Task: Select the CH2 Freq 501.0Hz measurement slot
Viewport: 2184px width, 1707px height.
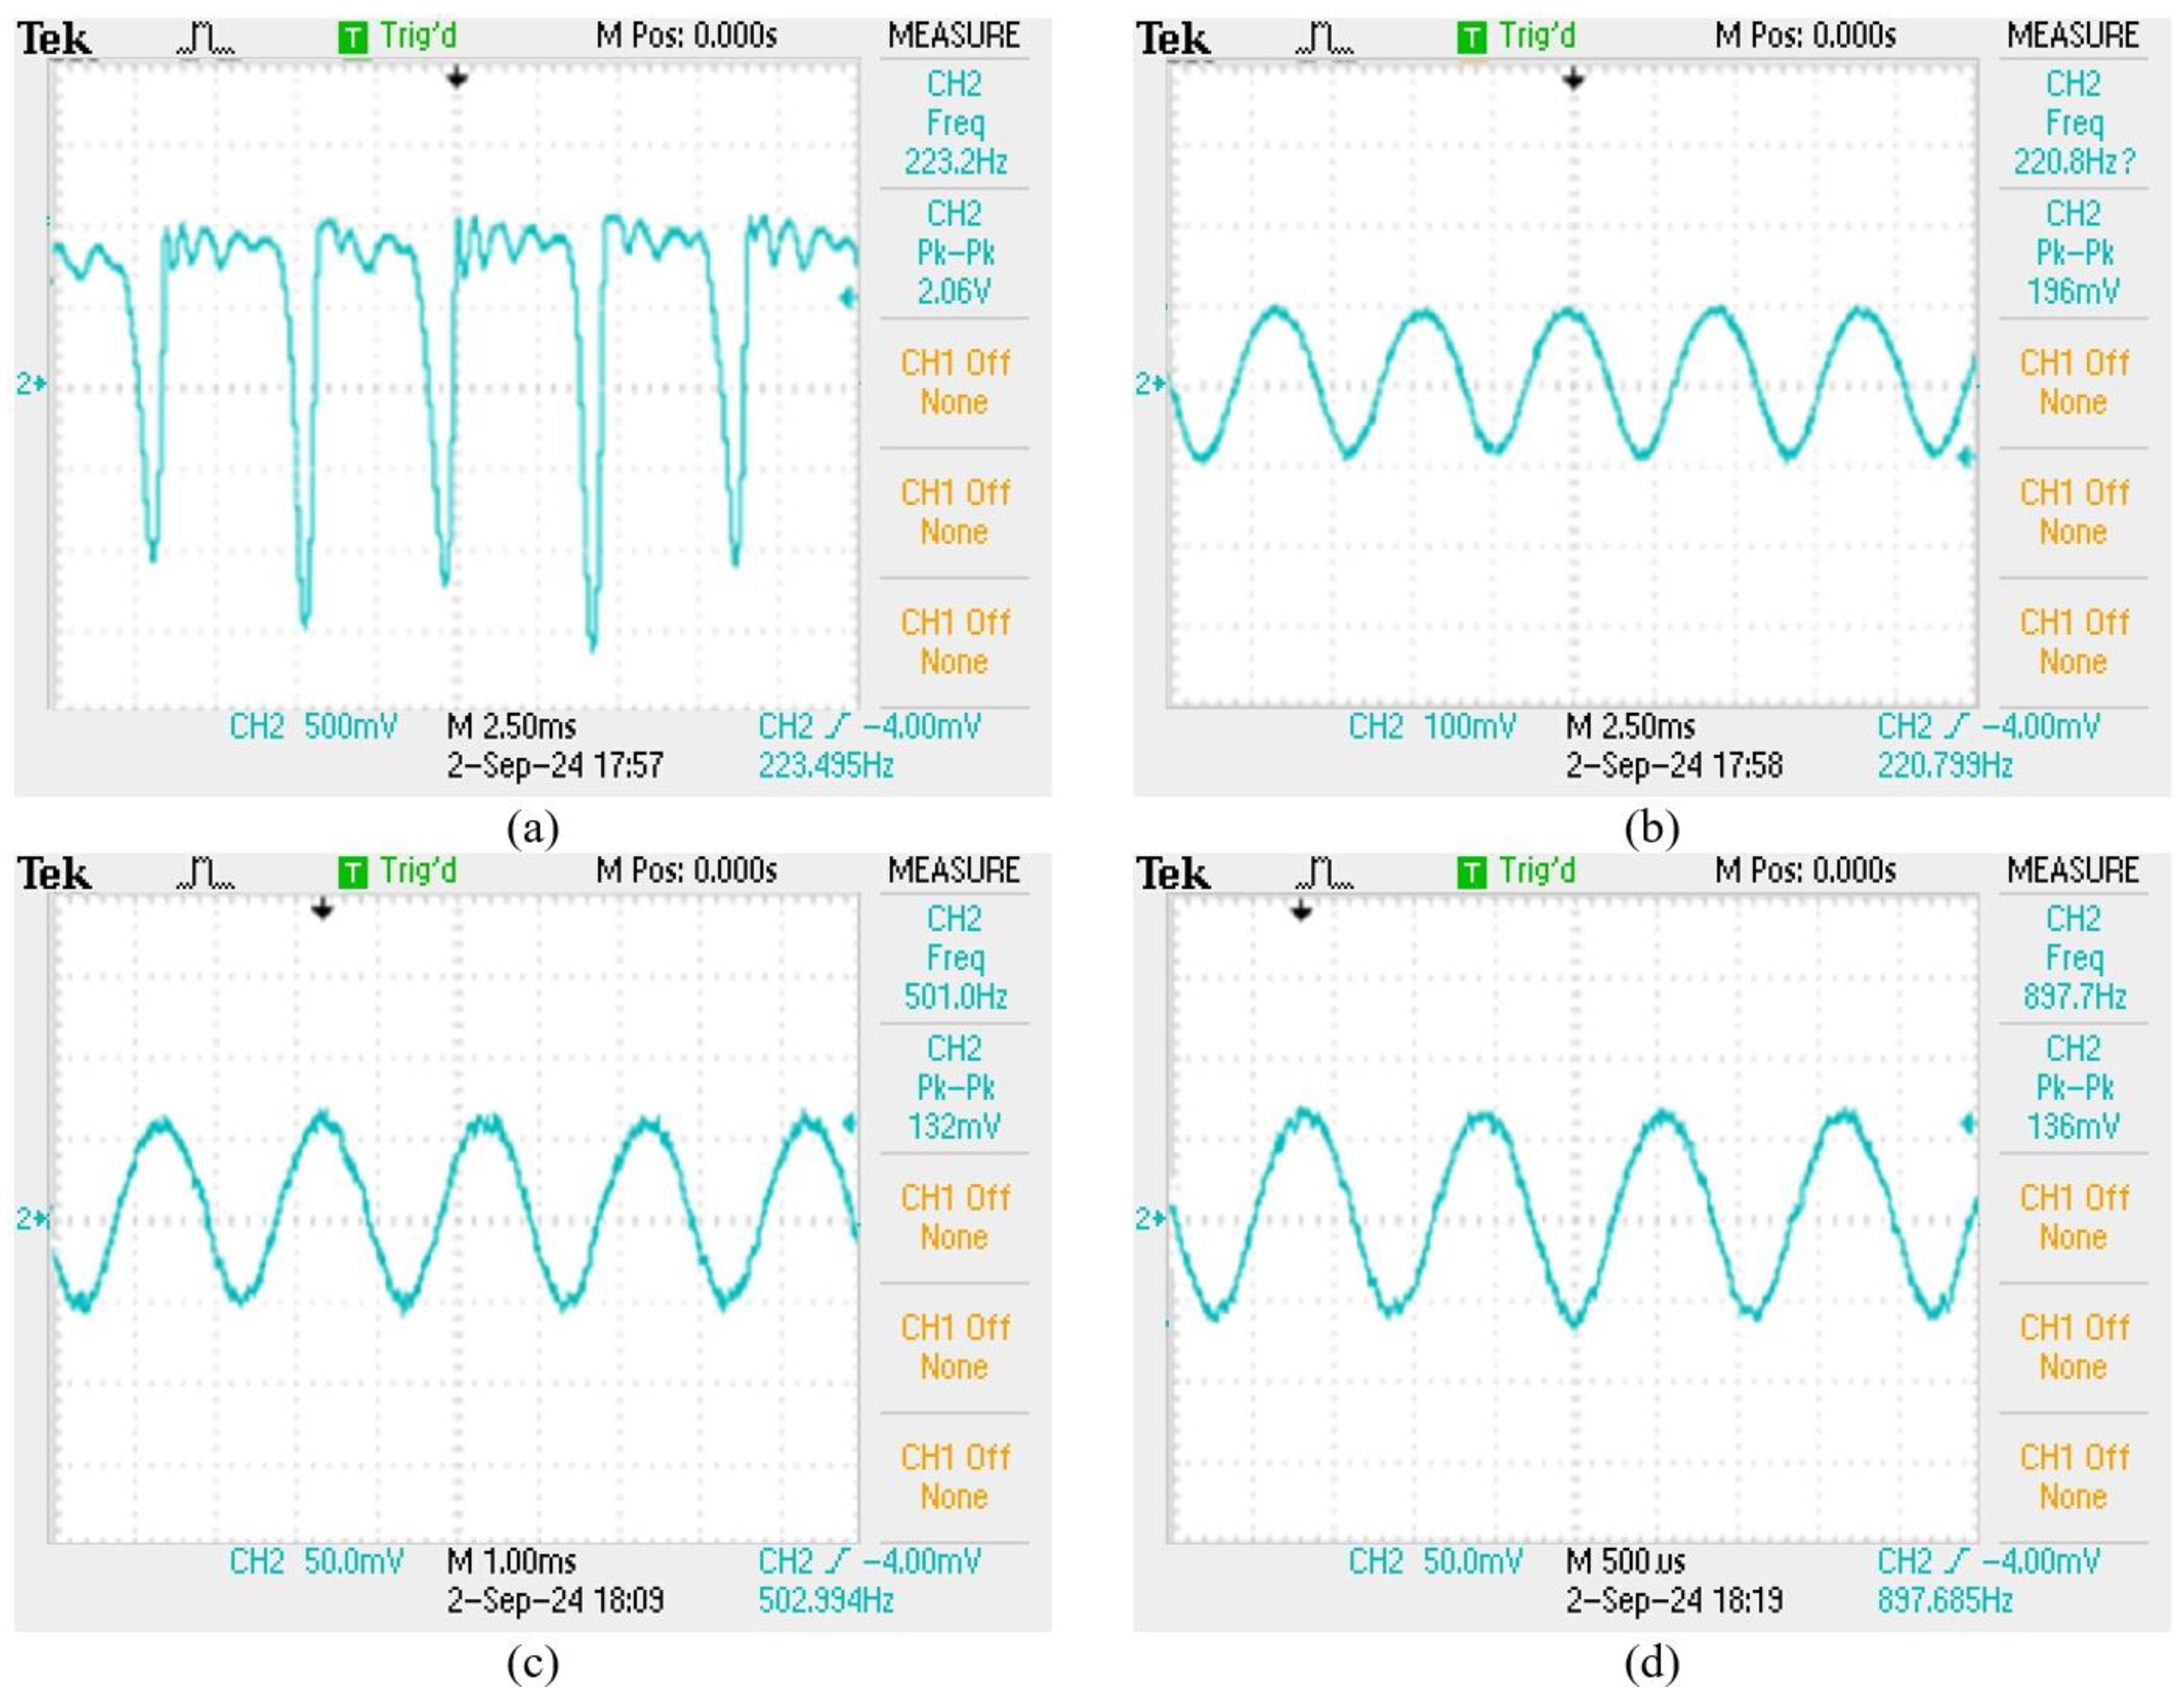Action: click(x=954, y=958)
